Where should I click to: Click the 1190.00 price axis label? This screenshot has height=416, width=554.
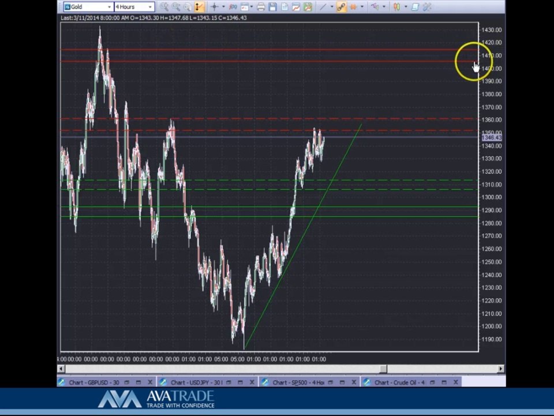pos(492,339)
